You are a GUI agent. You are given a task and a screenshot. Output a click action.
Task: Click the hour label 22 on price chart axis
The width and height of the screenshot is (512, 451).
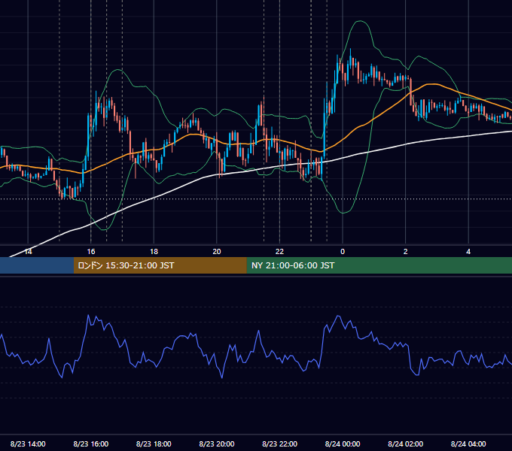coord(279,252)
